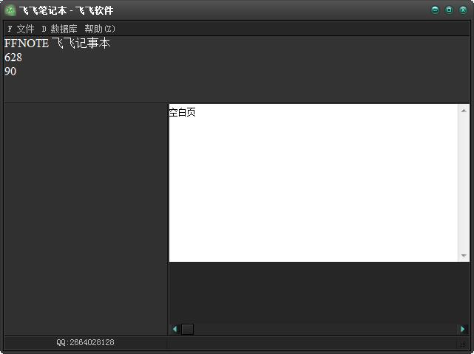The width and height of the screenshot is (474, 354).
Task: Click the horizontal scroll left arrow
Action: tap(175, 329)
